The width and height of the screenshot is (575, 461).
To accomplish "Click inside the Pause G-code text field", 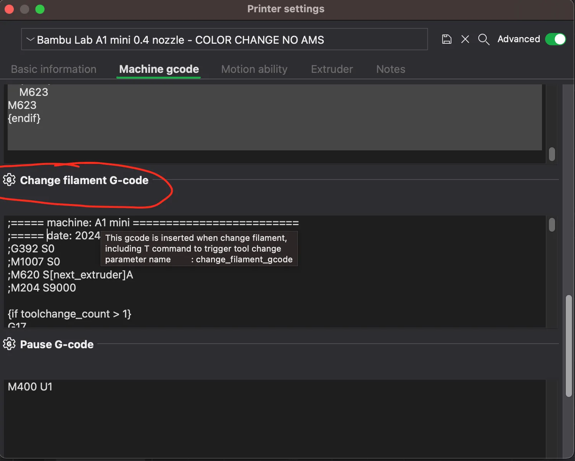I will pyautogui.click(x=275, y=418).
